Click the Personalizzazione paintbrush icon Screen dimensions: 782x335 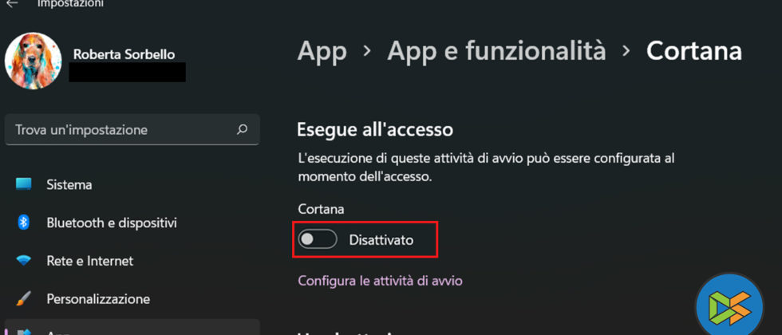pyautogui.click(x=24, y=299)
